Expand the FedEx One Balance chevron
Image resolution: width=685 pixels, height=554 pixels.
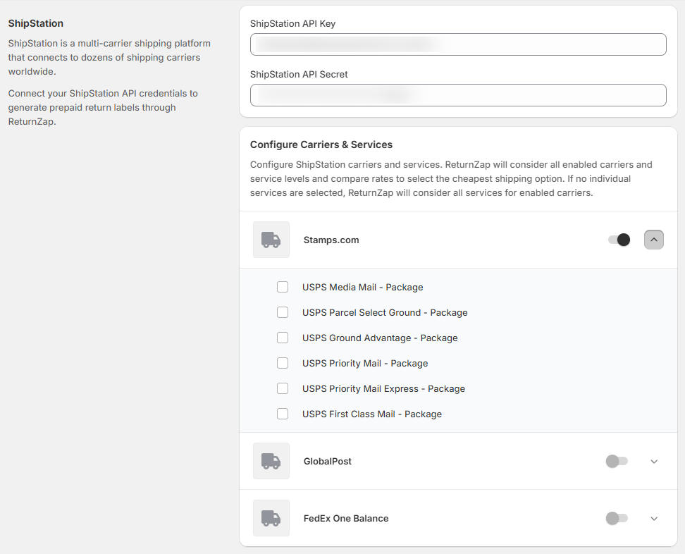click(x=654, y=518)
